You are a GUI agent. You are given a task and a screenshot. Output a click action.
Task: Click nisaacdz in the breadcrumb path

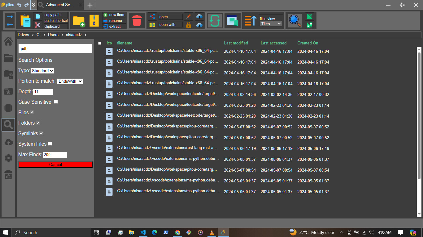coord(74,35)
